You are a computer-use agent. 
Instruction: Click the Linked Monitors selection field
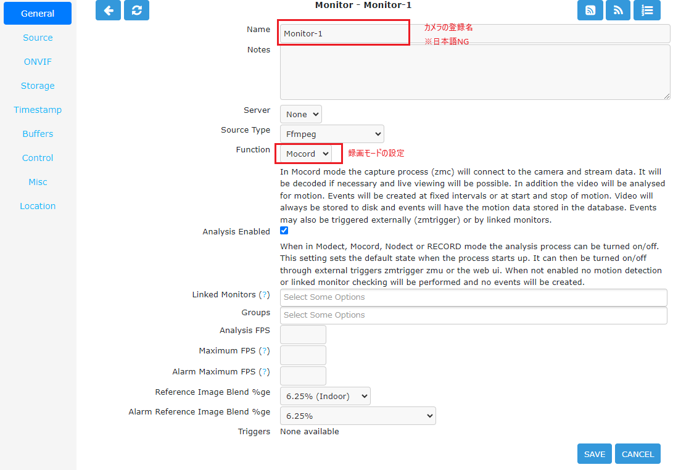473,297
